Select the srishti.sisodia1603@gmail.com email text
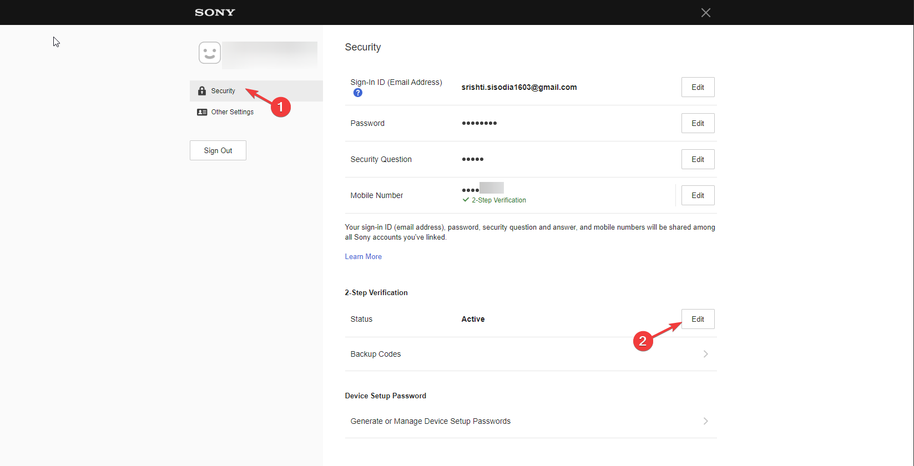 (x=519, y=87)
